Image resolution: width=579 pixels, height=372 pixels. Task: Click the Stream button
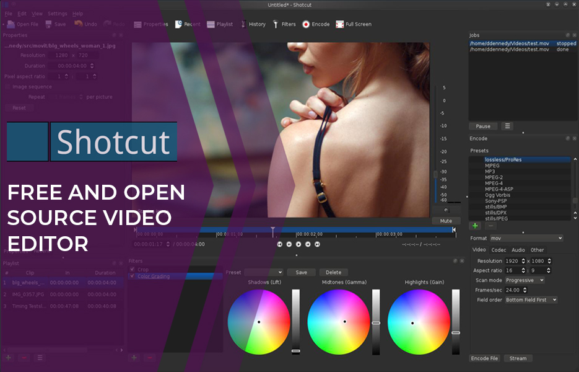coord(518,358)
